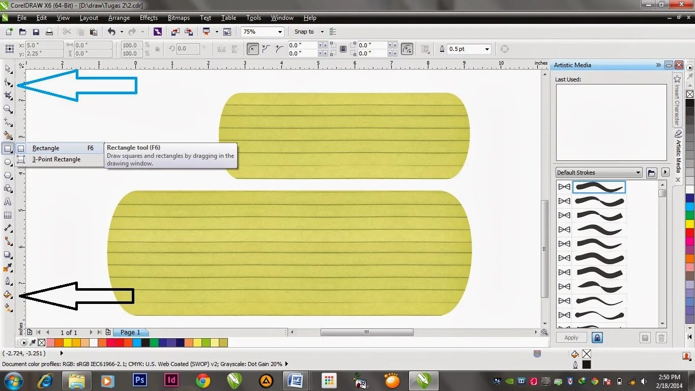Select the Basic Shapes tool

pyautogui.click(x=8, y=188)
